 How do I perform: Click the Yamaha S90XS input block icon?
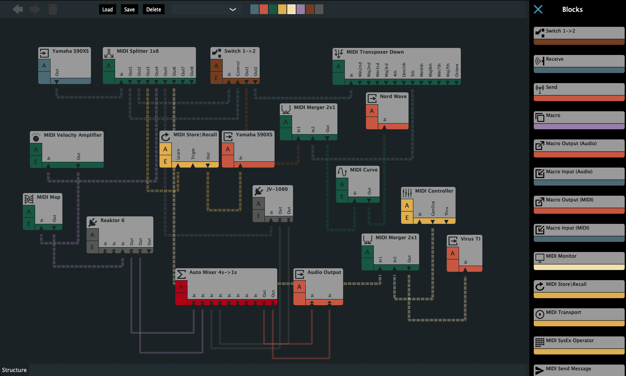pyautogui.click(x=44, y=53)
